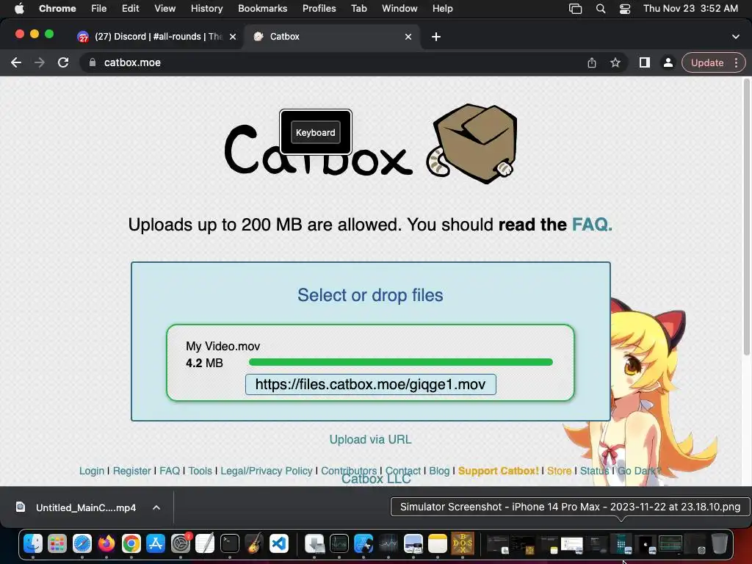752x564 pixels.
Task: Toggle the Chrome side panel icon
Action: point(645,63)
